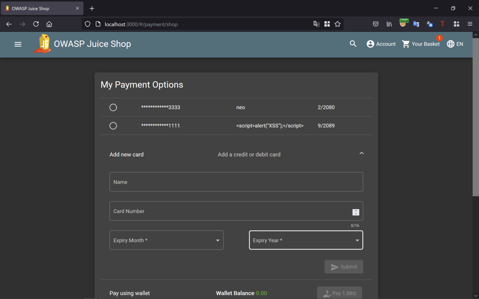Click the local proxy extension icon
This screenshot has width=479, height=299.
click(x=403, y=23)
